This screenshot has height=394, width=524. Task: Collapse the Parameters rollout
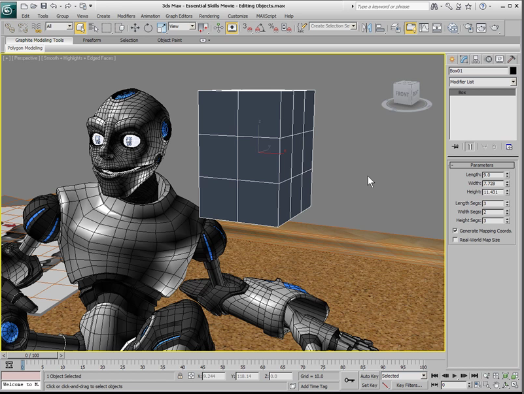click(481, 165)
